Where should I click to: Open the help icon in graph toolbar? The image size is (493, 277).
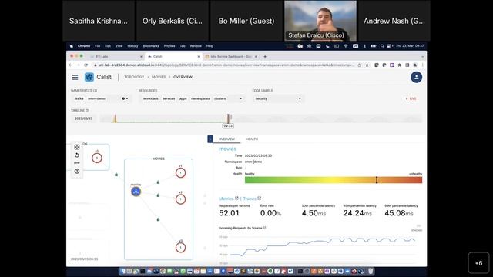(77, 171)
